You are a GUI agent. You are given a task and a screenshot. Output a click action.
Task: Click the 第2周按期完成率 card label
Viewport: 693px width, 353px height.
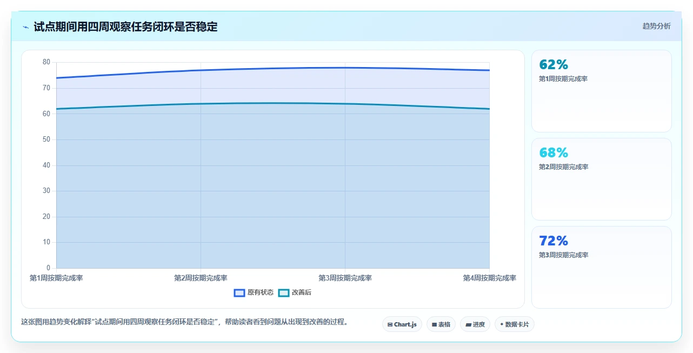pos(563,167)
